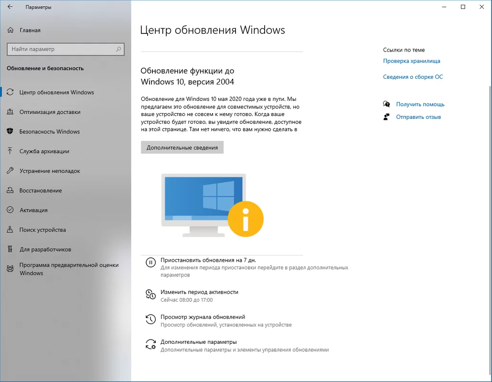Viewport: 492px width, 382px height.
Task: Minimize the Параметры window
Action: tap(444, 7)
